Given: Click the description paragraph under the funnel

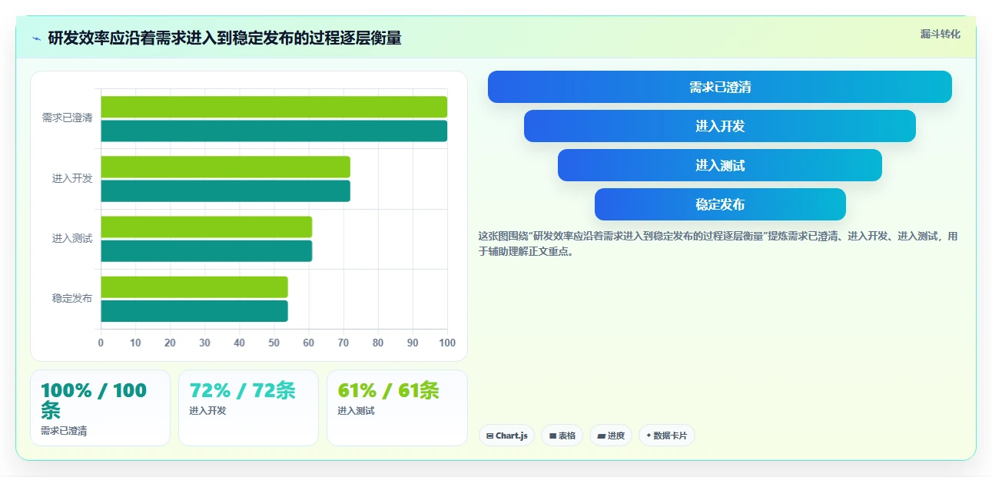Looking at the screenshot, I should point(718,243).
